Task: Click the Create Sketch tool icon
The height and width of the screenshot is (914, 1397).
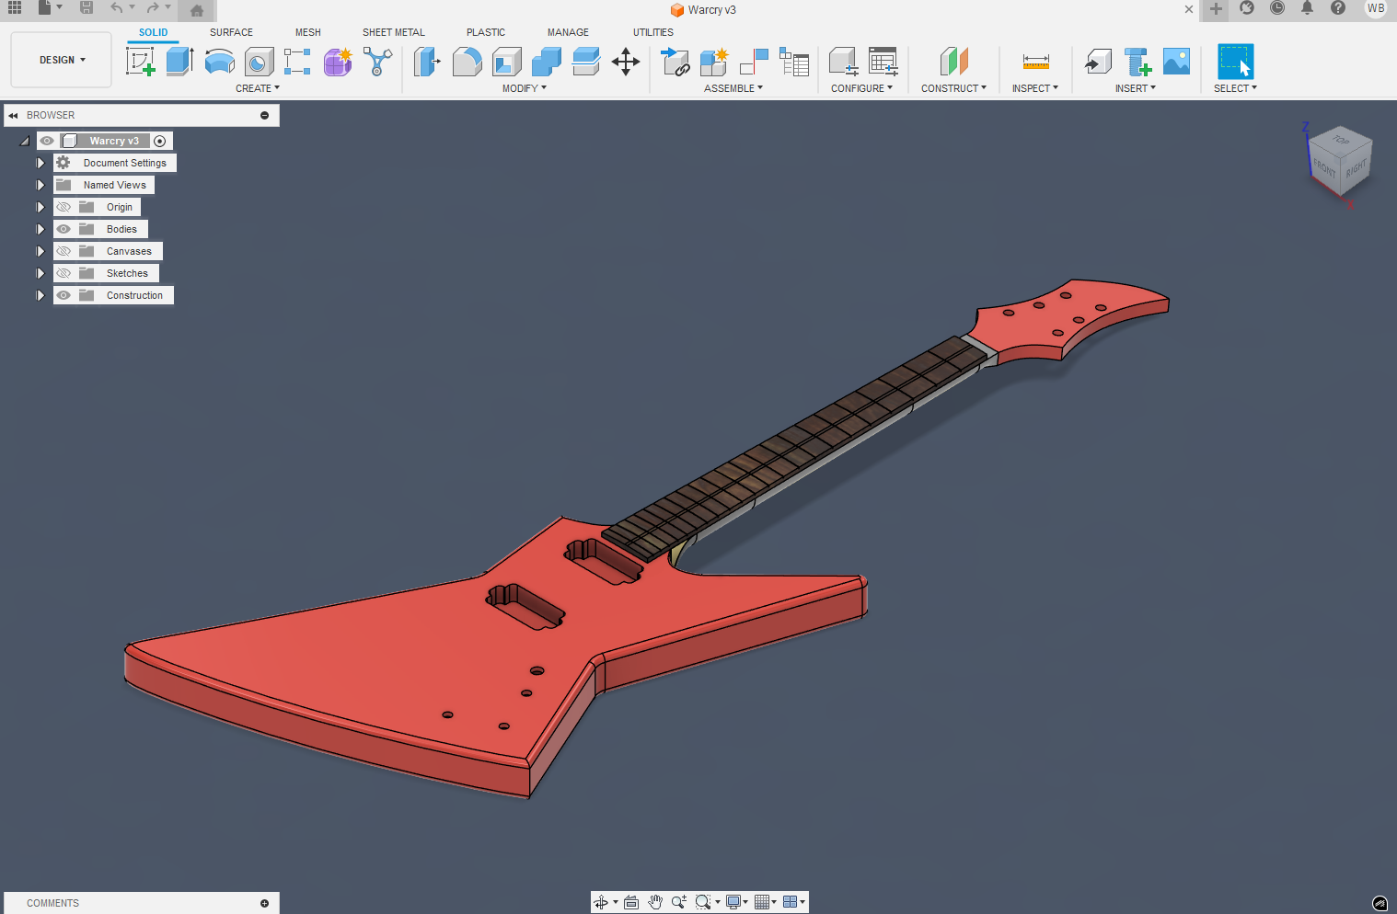Action: coord(140,62)
